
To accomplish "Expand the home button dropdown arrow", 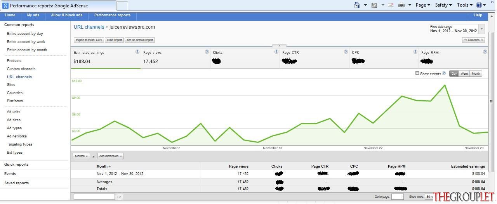I will pyautogui.click(x=365, y=5).
